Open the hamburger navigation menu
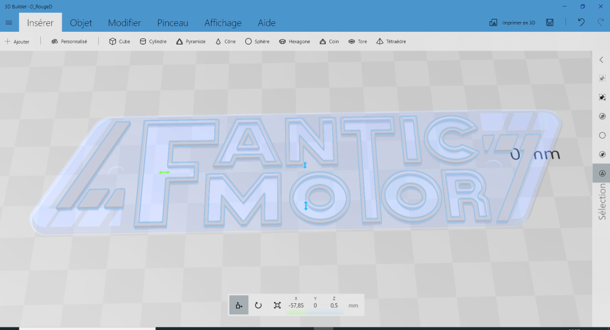 point(9,23)
